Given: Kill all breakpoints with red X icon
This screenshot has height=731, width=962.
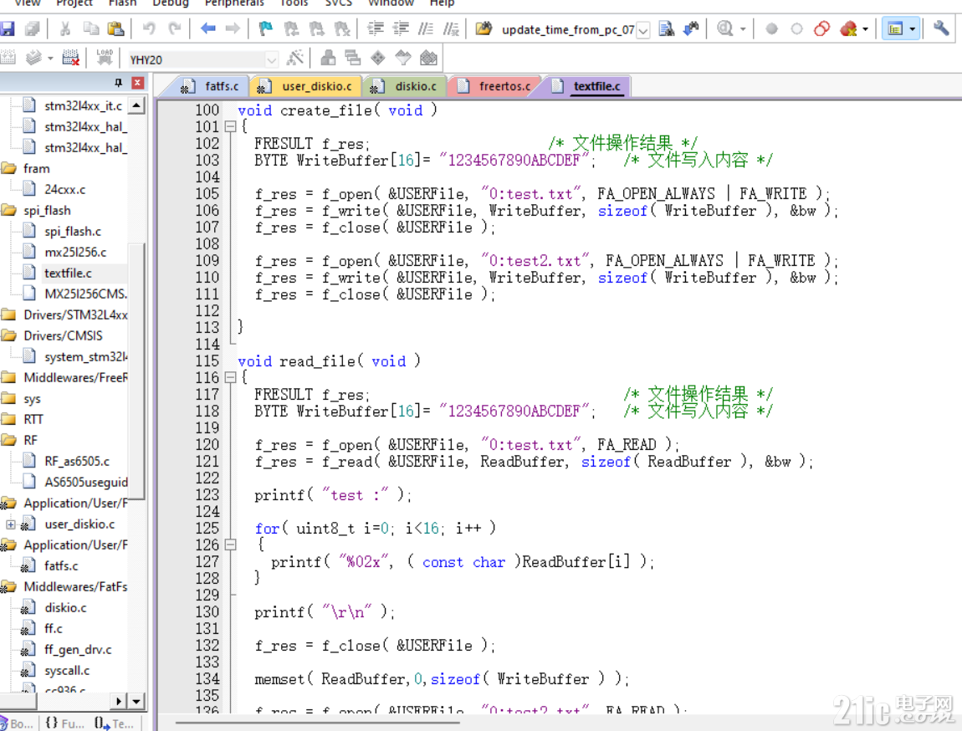Looking at the screenshot, I should click(848, 28).
